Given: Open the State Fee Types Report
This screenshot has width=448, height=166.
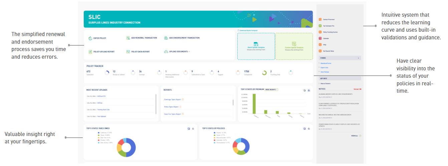Looking at the screenshot, I should tap(173, 114).
